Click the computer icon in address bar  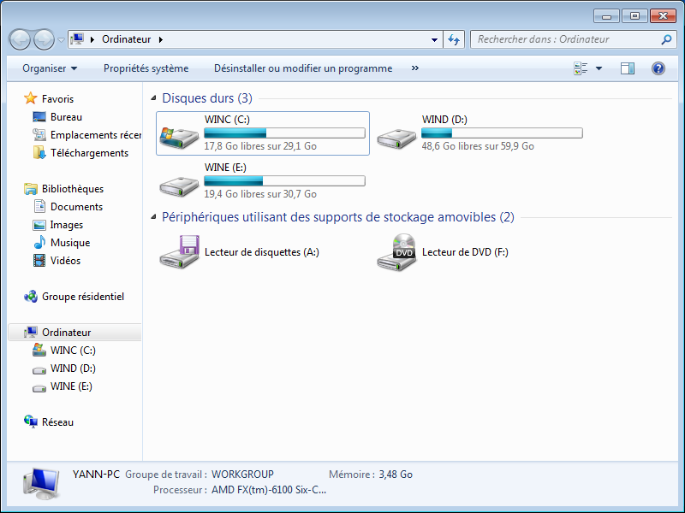(77, 39)
